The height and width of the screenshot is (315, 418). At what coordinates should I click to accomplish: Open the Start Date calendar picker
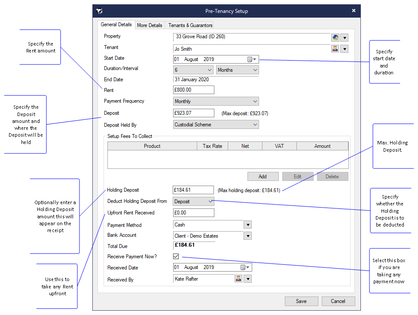click(x=251, y=59)
